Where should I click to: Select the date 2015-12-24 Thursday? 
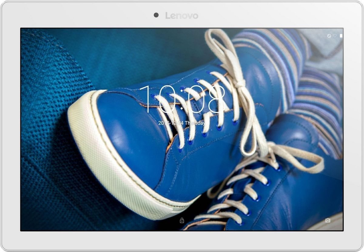(182, 123)
